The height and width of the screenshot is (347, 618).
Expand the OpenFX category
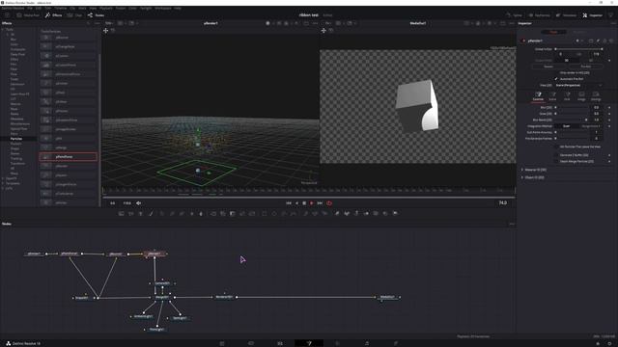3,178
